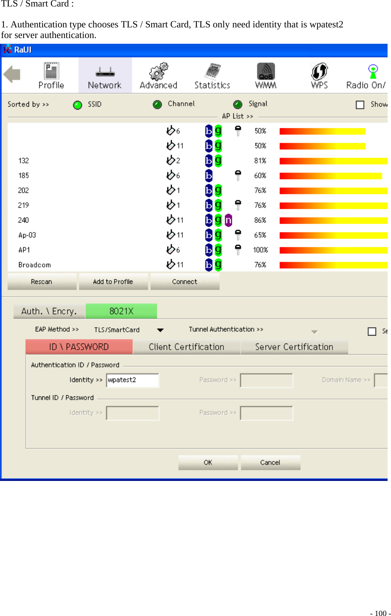Select the AP named 240
Screen dimensions: 391x616
[24, 220]
